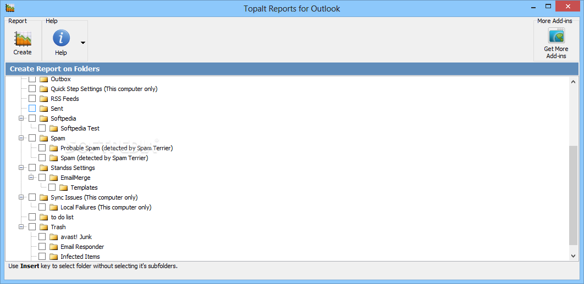584x284 pixels.
Task: Check the Outbox folder checkbox
Action: (32, 79)
